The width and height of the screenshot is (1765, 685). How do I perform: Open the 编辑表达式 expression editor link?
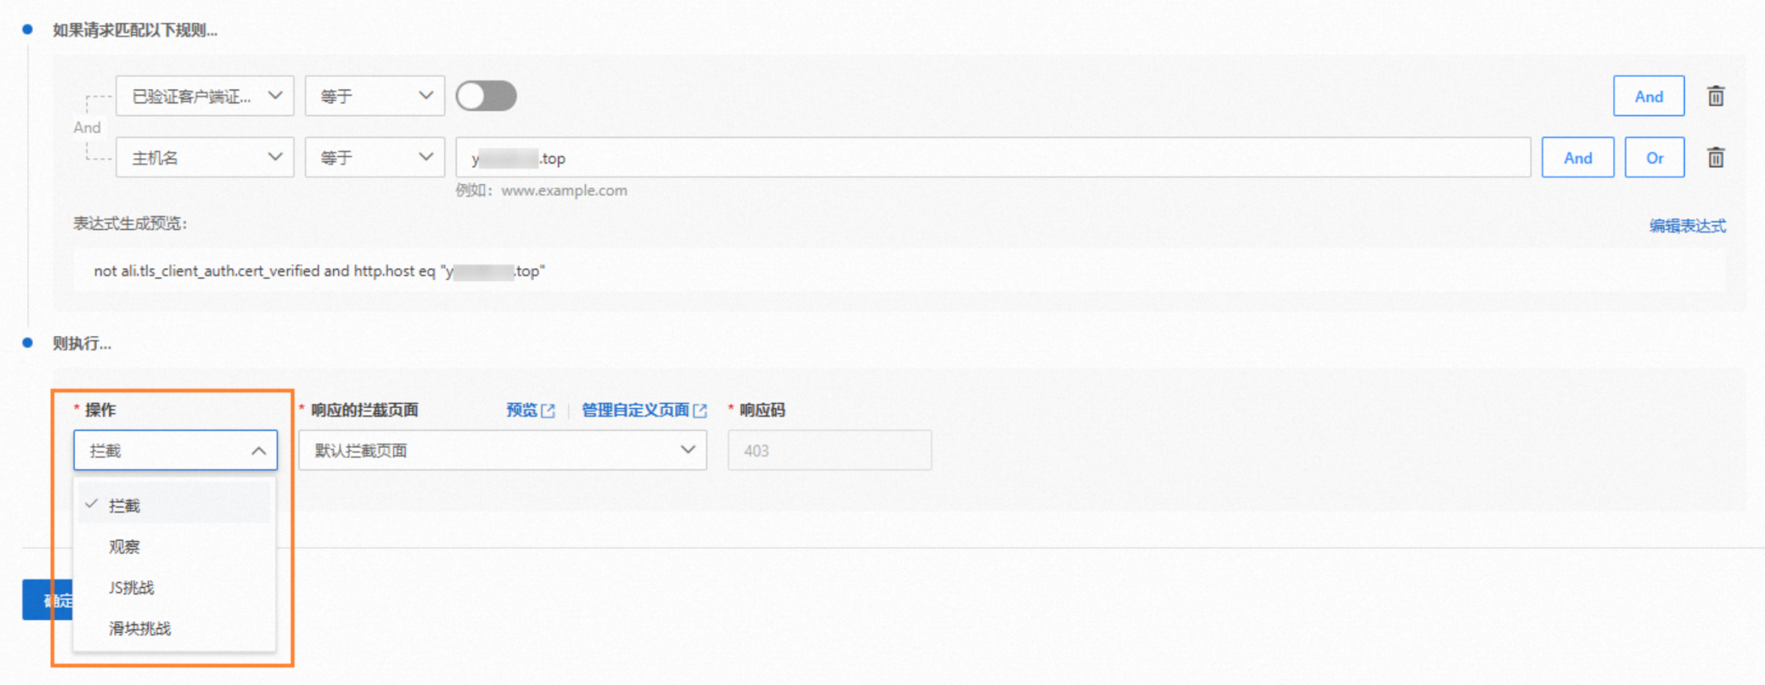click(x=1687, y=226)
